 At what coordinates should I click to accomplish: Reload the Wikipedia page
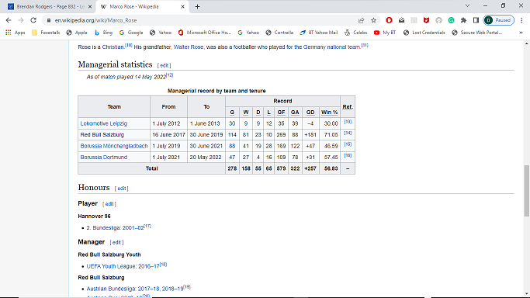click(33, 20)
